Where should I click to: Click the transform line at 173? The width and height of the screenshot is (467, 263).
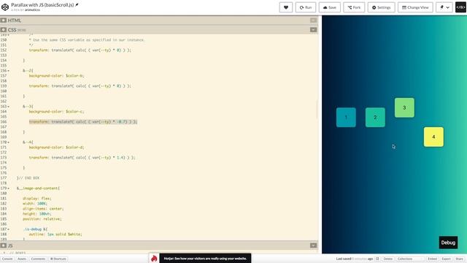pyautogui.click(x=82, y=158)
